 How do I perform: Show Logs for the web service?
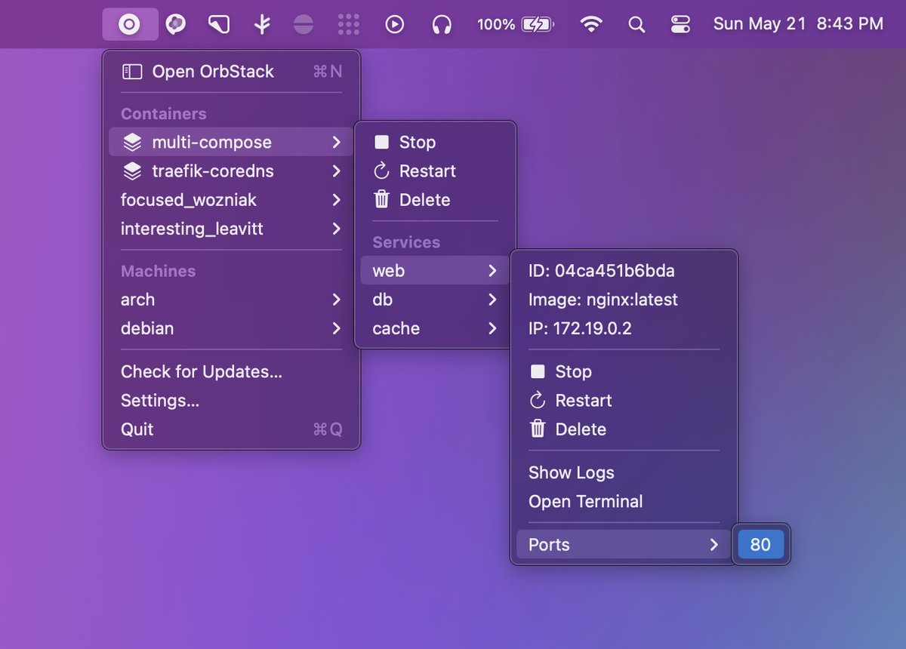tap(624, 472)
